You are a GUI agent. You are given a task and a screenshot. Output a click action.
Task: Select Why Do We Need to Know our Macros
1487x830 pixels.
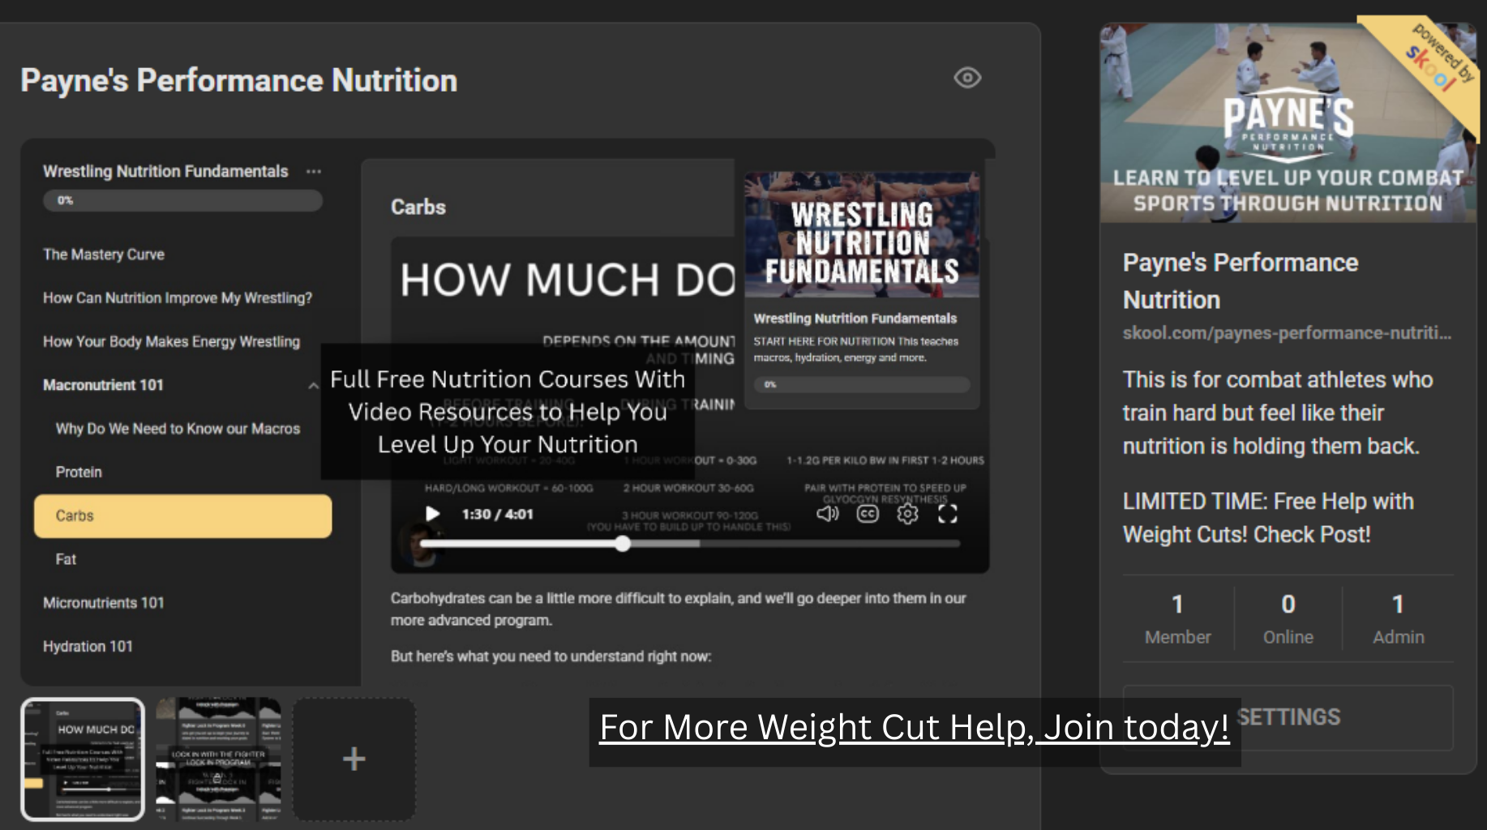tap(178, 429)
